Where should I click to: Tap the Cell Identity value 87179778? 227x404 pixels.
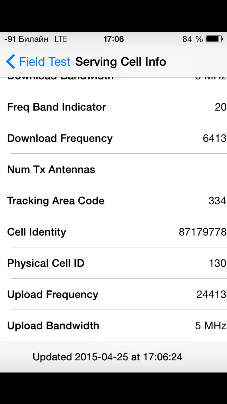click(202, 232)
